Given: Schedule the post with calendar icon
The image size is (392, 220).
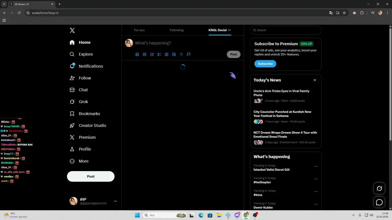Looking at the screenshot, I should click(174, 54).
